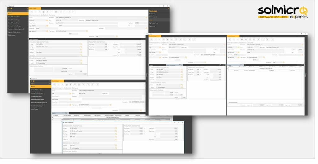Viewport: 318px width, 164px height.
Task: Click scroll-left arrow on split window's left pane tab bar
Action: 221,65
